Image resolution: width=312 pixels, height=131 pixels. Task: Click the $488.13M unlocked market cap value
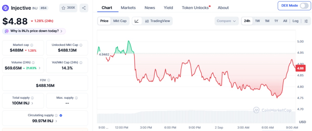coord(67,50)
